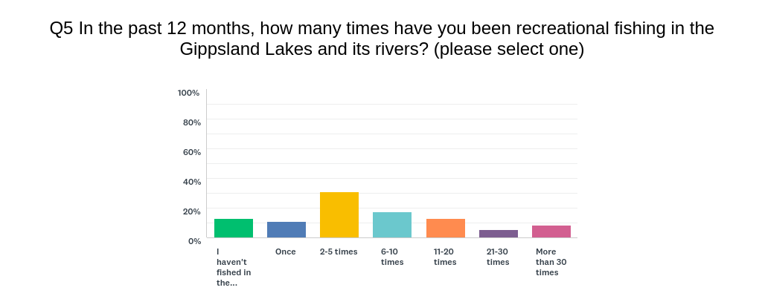Click the "Once" category label
The image size is (762, 299).
[x=285, y=252]
